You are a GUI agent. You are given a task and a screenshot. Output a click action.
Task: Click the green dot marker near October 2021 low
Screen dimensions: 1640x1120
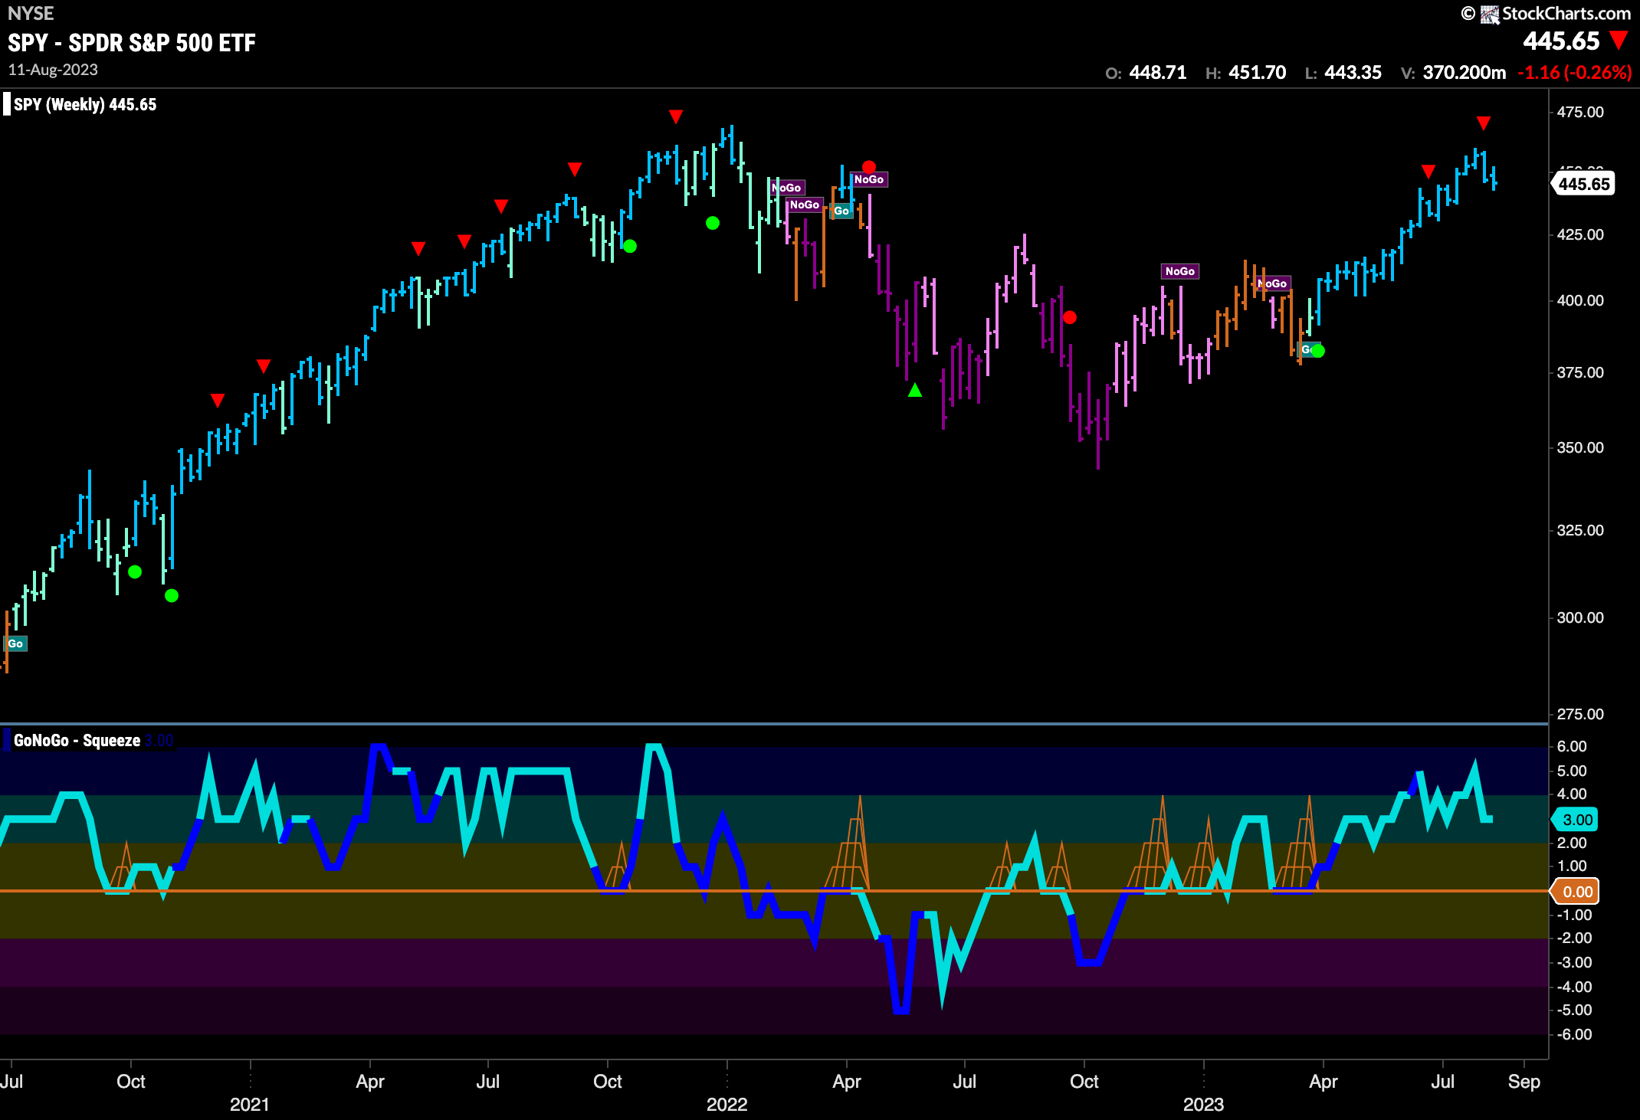click(x=630, y=246)
